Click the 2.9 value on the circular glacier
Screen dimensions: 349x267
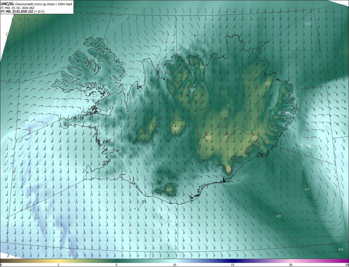176,128
